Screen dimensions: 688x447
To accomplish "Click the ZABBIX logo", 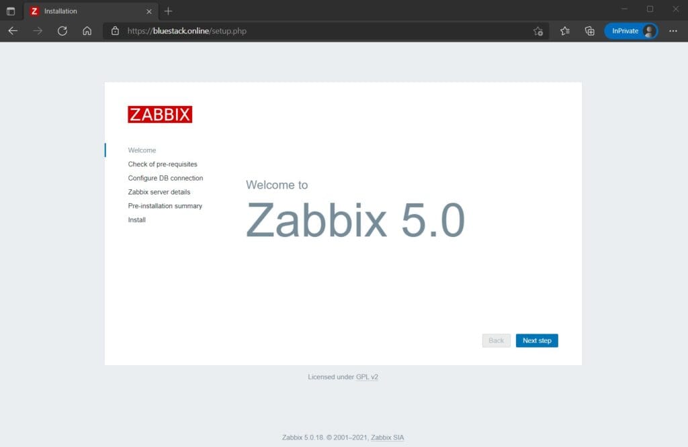I will click(x=160, y=114).
